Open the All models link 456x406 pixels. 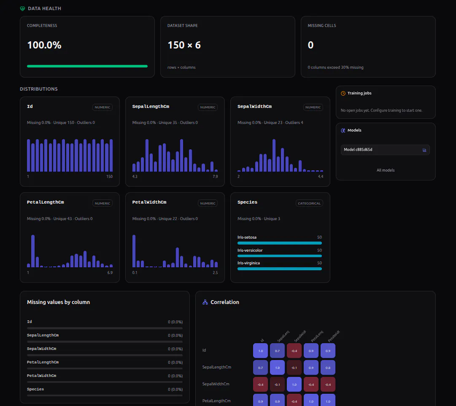[x=385, y=170]
